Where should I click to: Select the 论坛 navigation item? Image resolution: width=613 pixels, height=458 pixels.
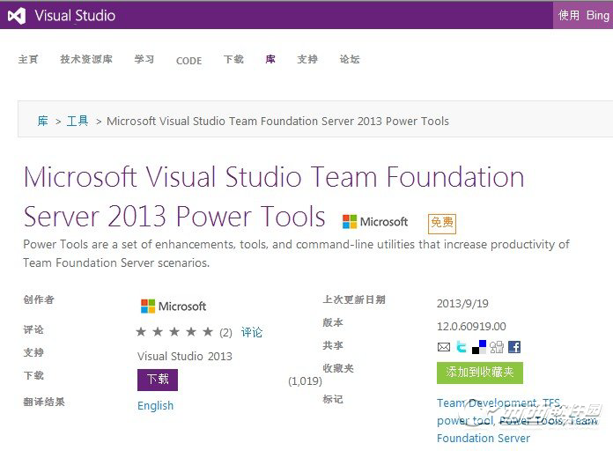click(x=350, y=60)
